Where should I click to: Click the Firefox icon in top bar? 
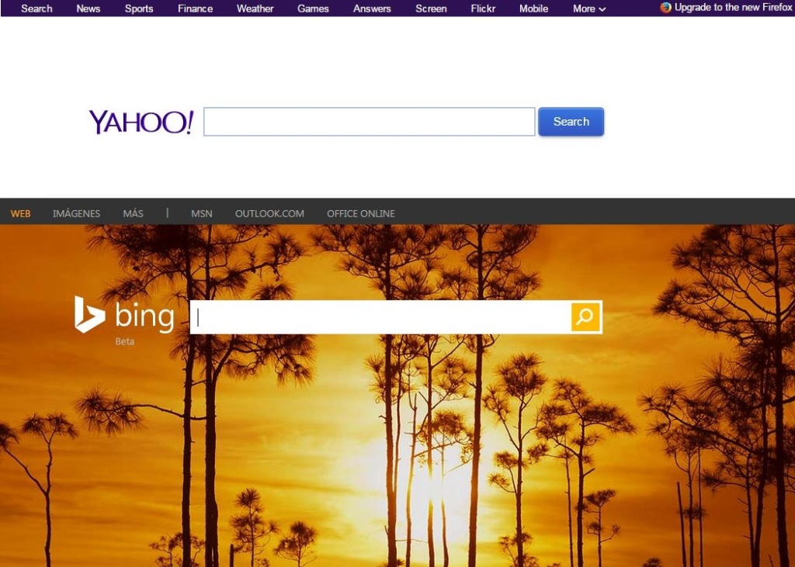[665, 8]
